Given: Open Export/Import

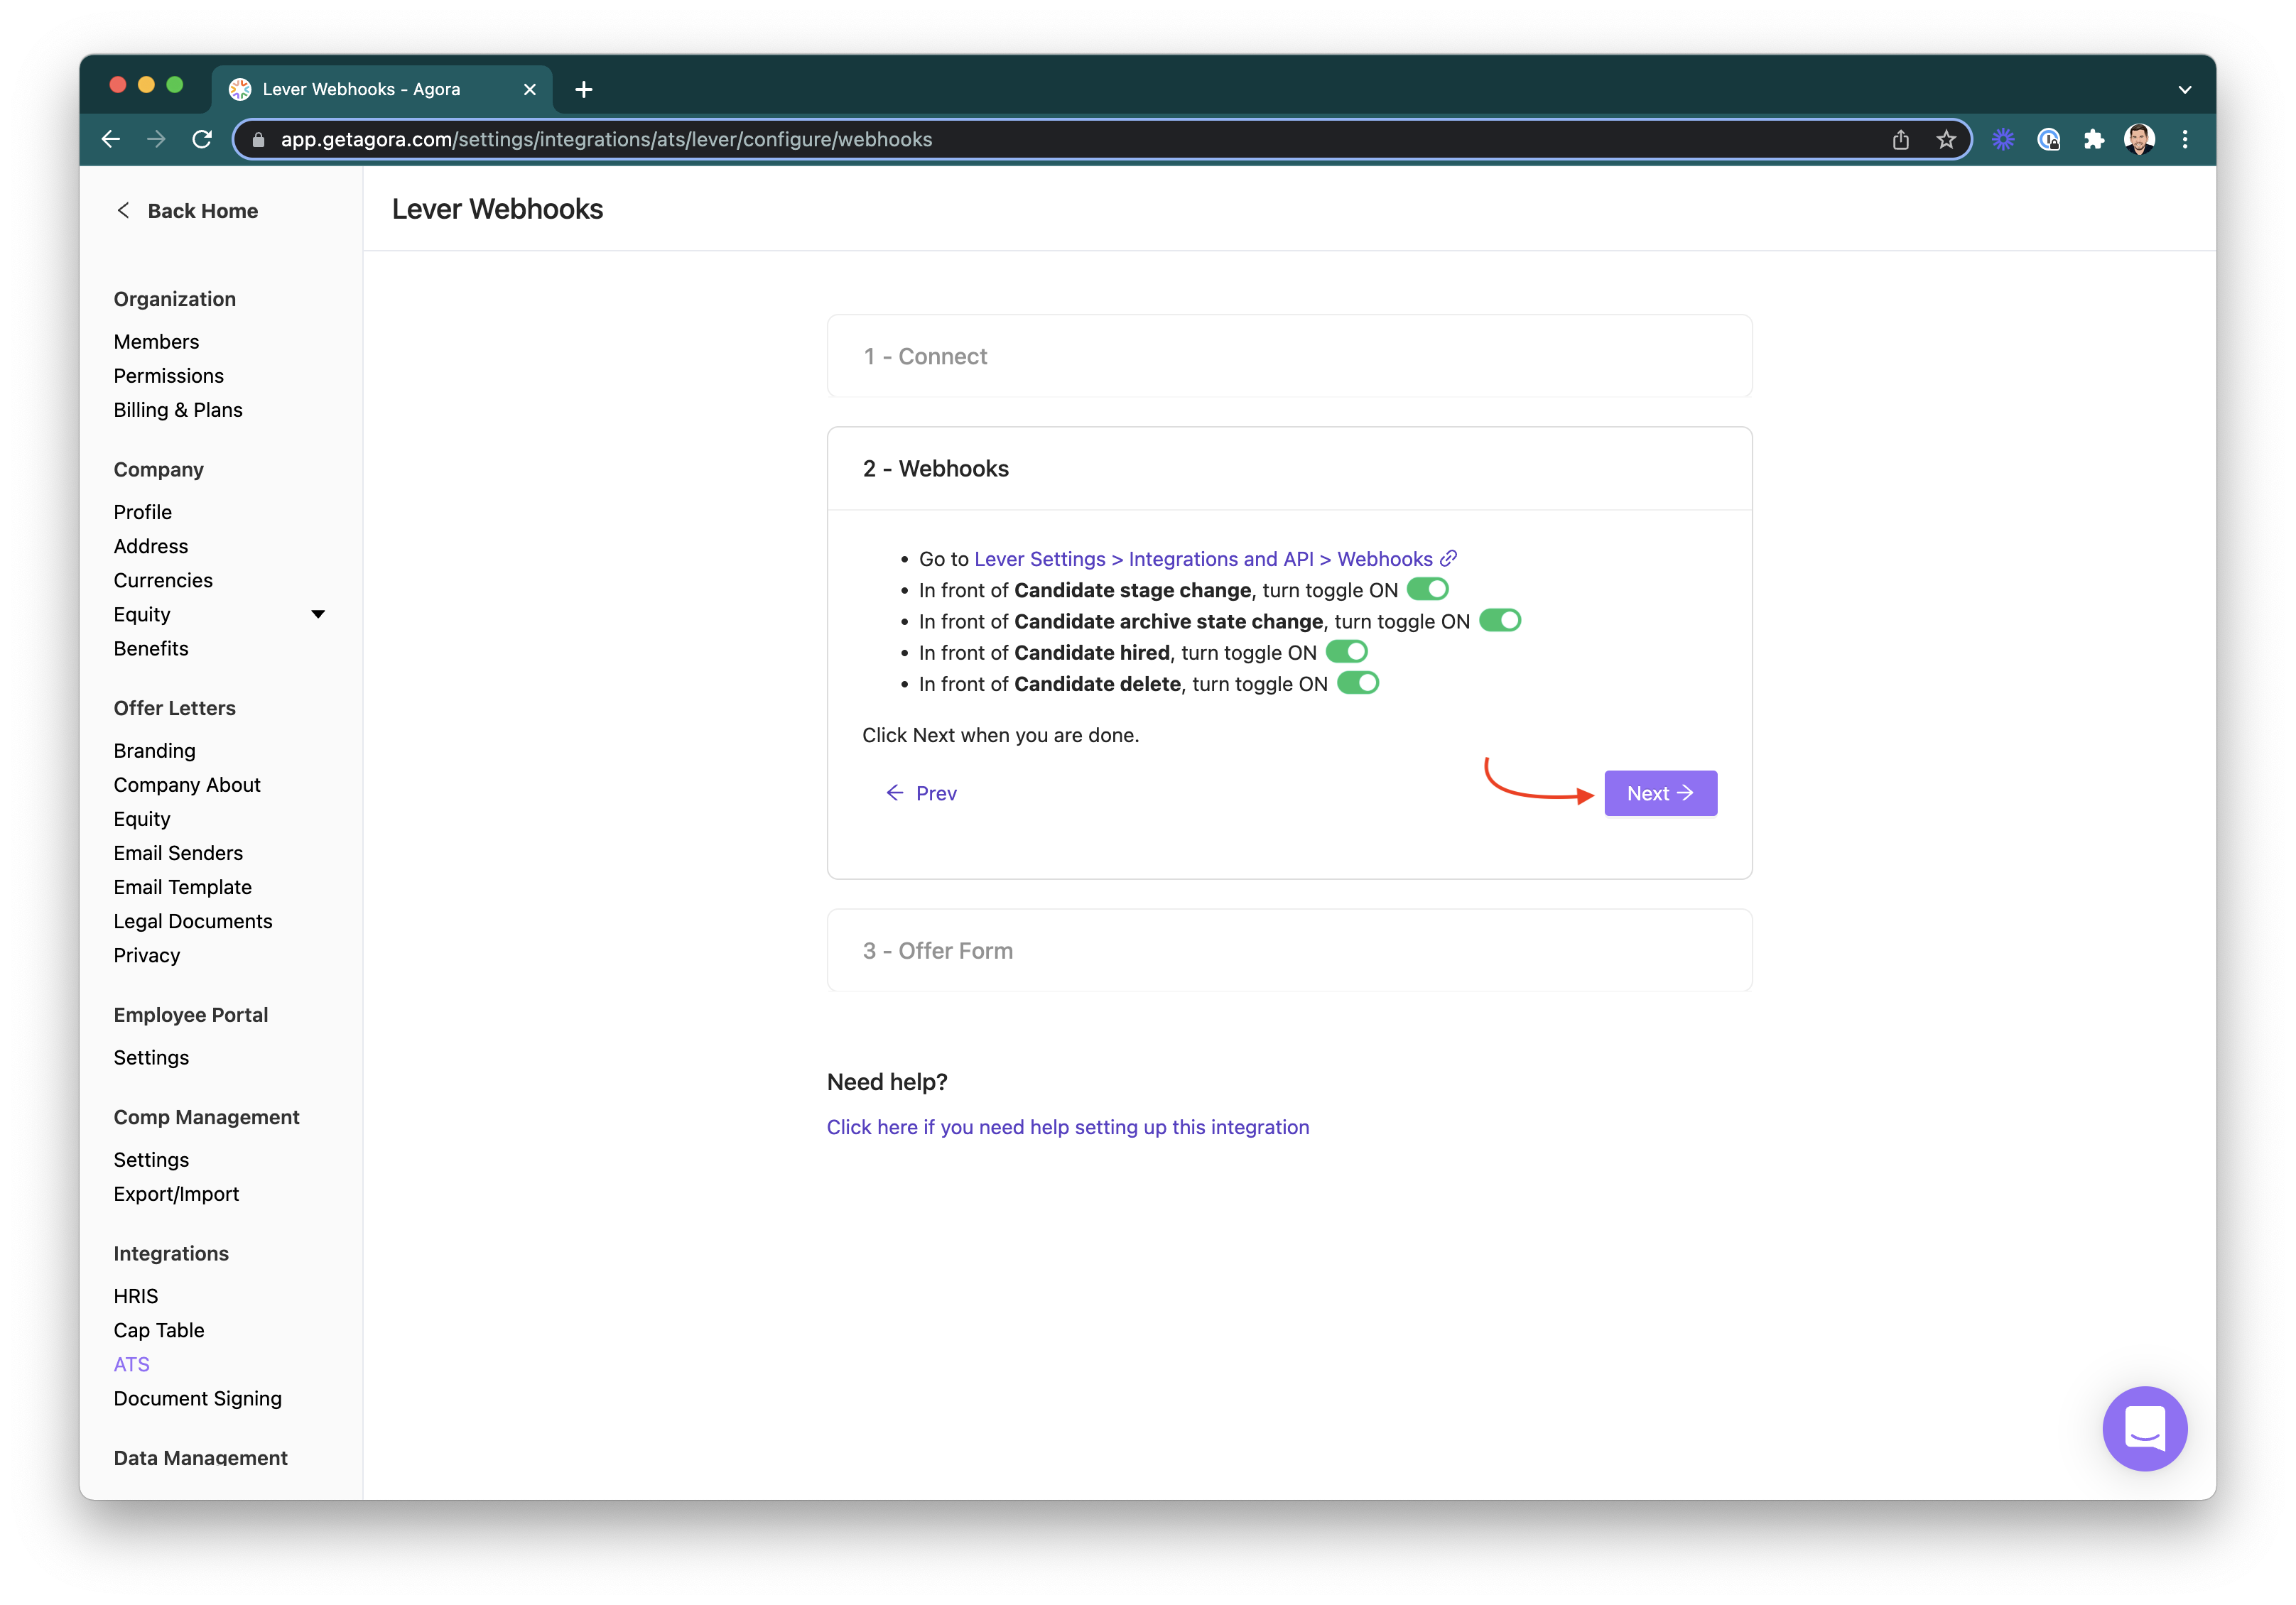Looking at the screenshot, I should coord(176,1193).
